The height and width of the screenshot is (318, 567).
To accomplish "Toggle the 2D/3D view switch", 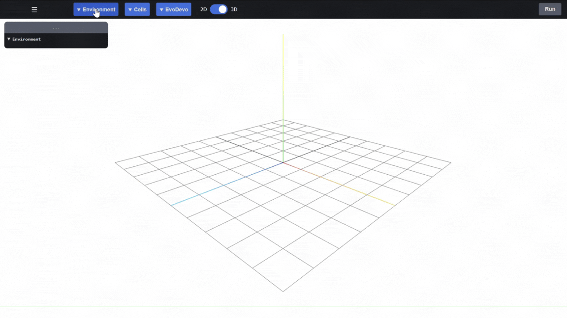I will tap(219, 9).
